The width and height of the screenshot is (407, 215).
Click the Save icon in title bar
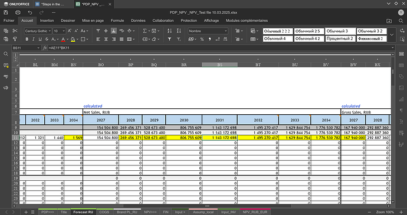(6, 12)
